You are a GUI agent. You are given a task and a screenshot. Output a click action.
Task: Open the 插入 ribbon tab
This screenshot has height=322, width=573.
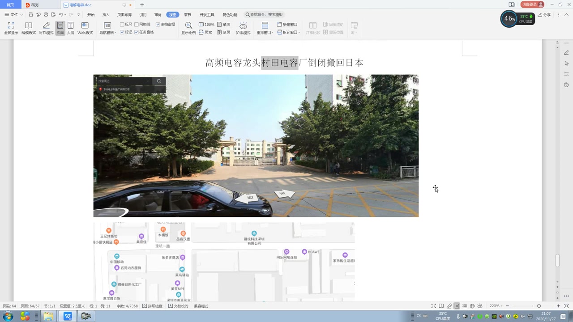[106, 15]
